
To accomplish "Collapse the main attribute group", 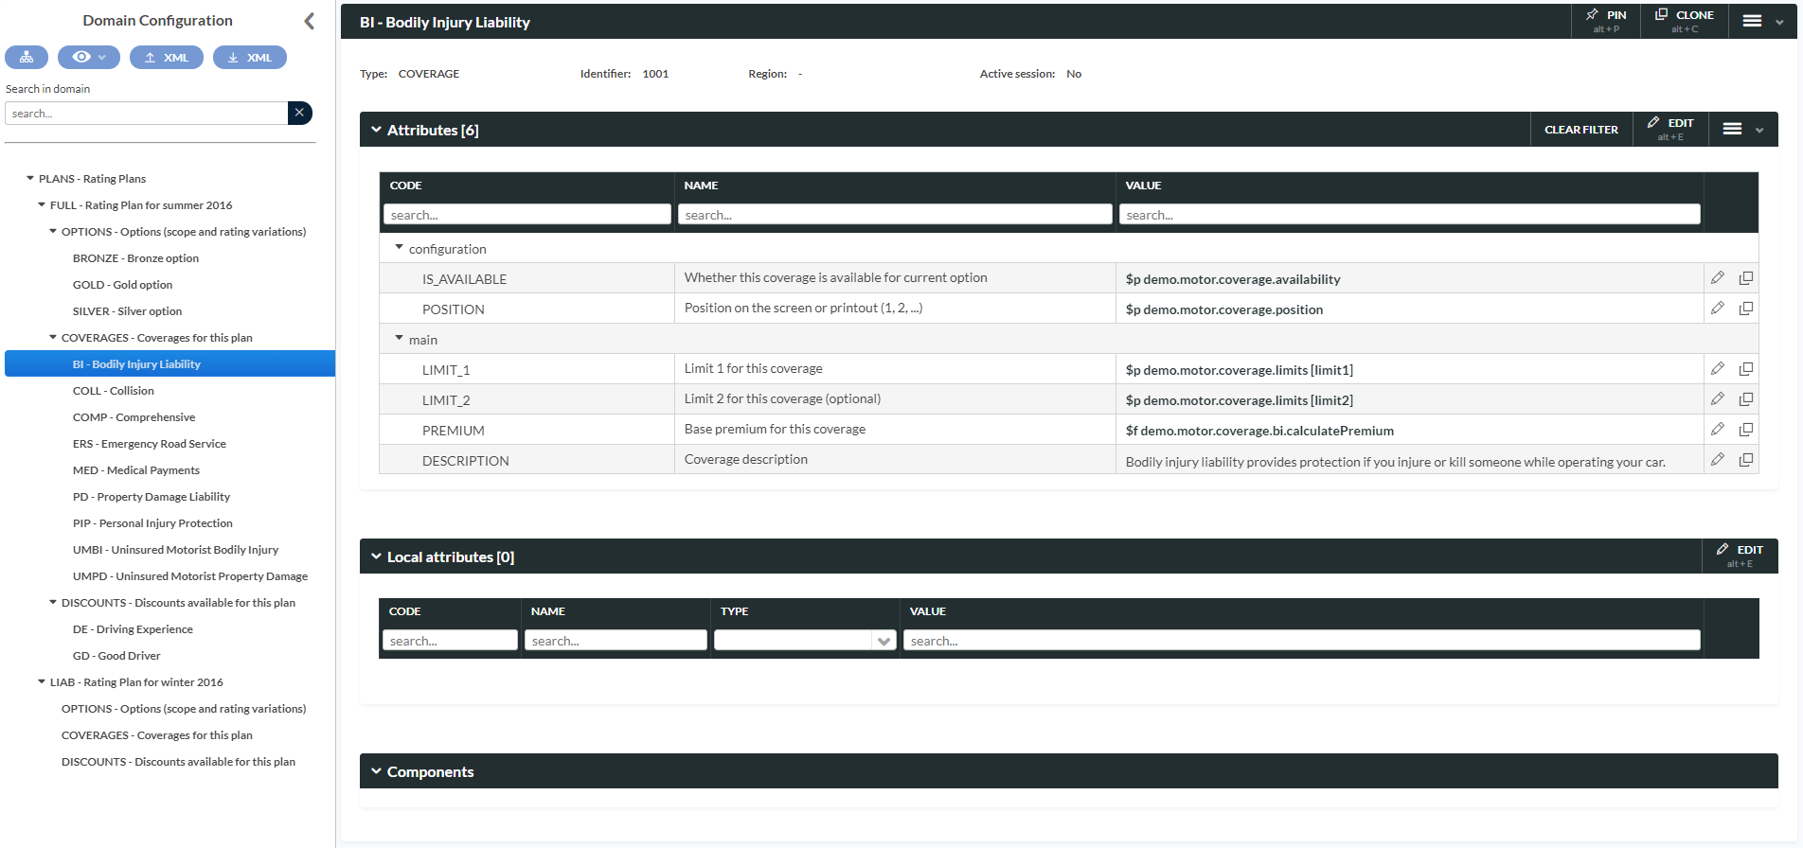I will [399, 339].
